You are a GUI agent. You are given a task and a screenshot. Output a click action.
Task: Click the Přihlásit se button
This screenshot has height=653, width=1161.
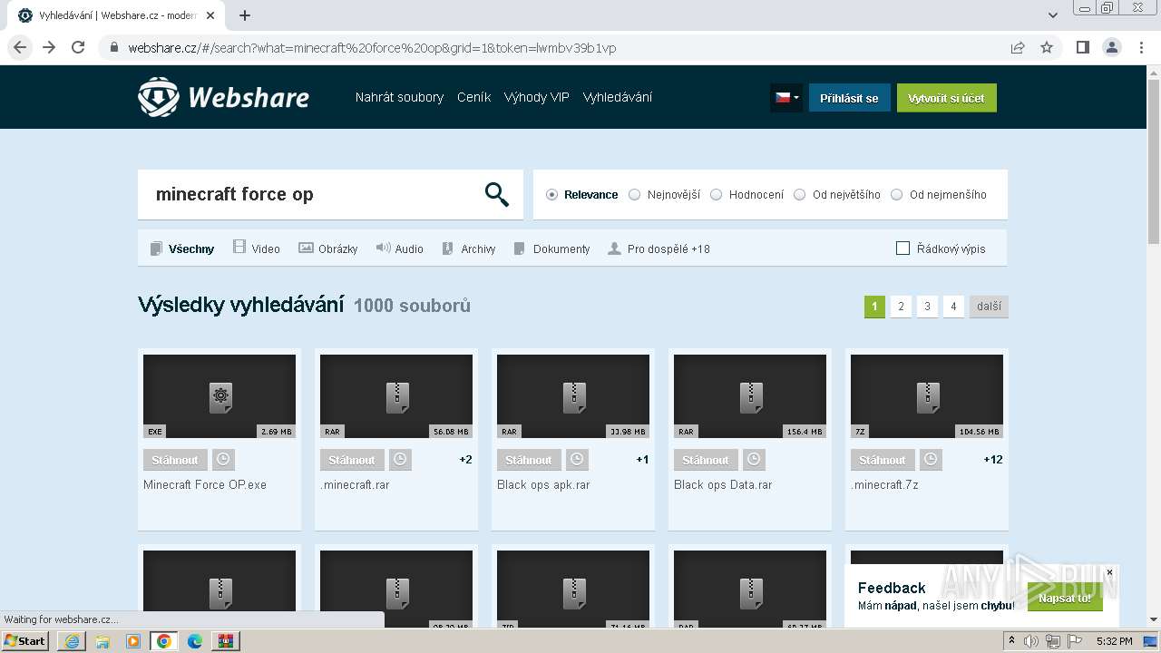[x=849, y=98]
